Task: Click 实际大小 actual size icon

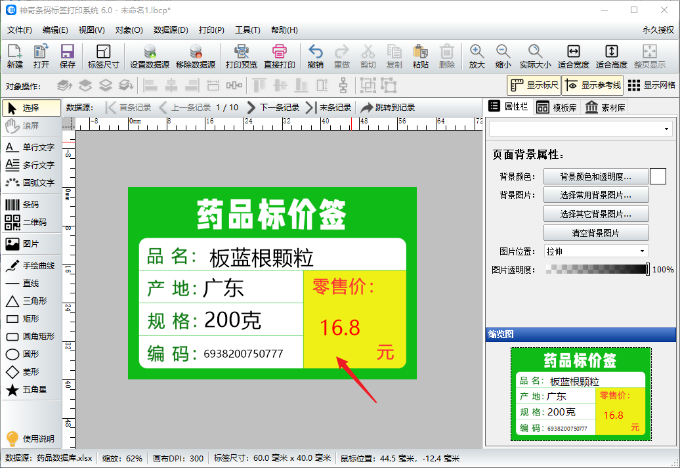Action: (x=535, y=56)
